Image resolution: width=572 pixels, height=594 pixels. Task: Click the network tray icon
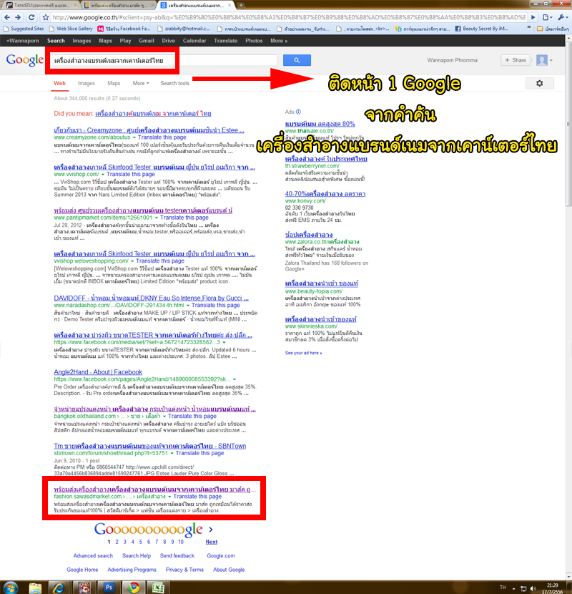pyautogui.click(x=523, y=588)
